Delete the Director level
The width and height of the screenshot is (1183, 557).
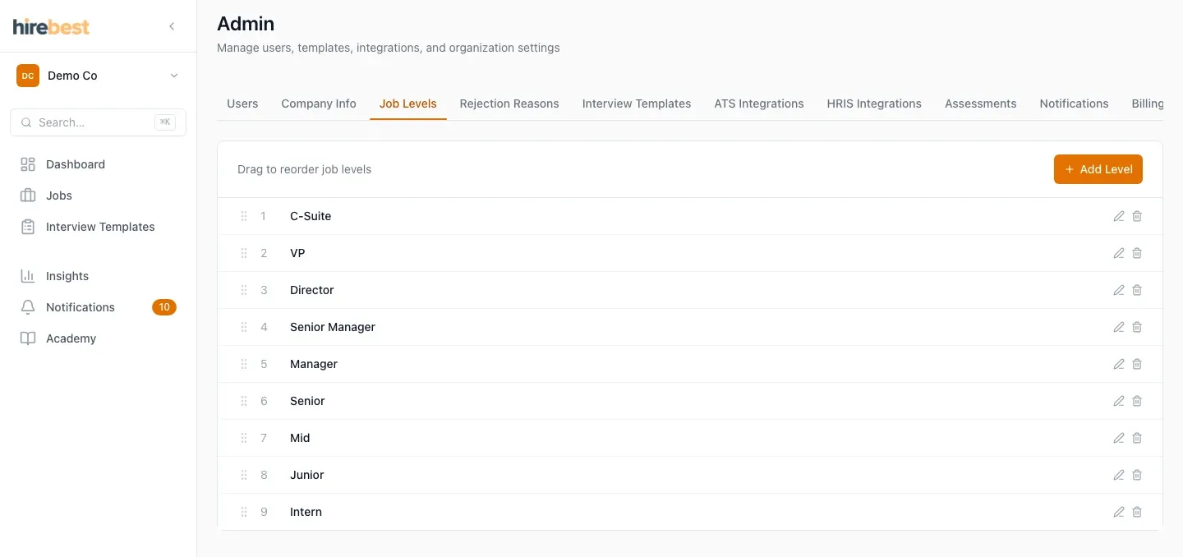pyautogui.click(x=1137, y=290)
